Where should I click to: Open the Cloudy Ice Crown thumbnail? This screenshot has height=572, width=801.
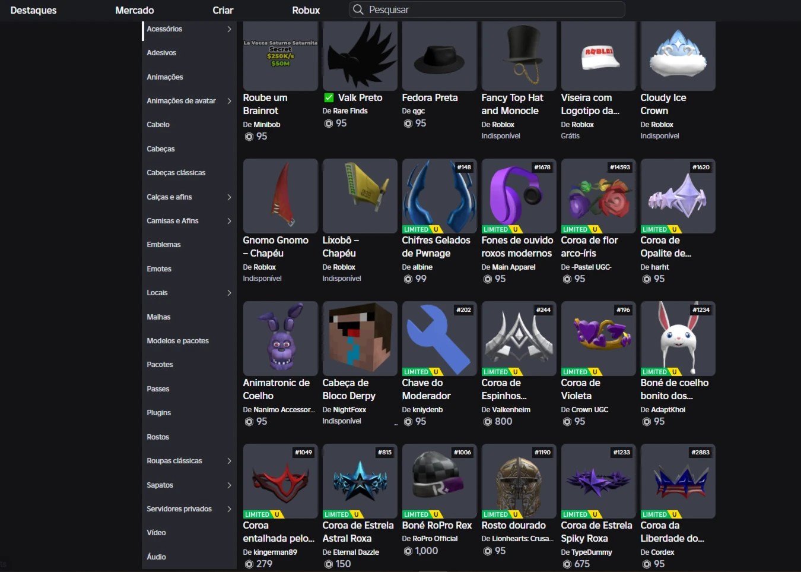pos(678,56)
